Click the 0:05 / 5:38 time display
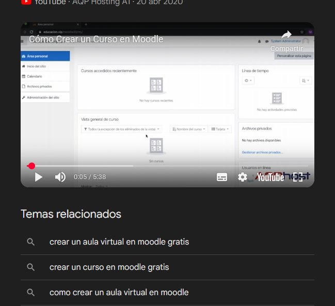 pos(90,177)
